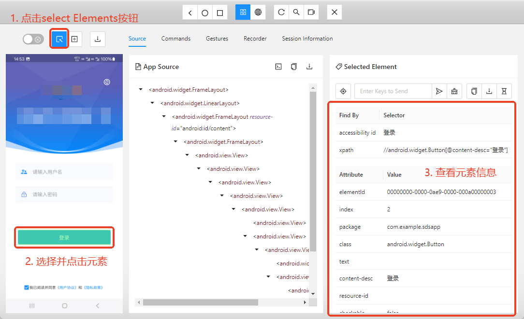Tap the selected element crosshair button
This screenshot has width=524, height=319.
point(343,91)
